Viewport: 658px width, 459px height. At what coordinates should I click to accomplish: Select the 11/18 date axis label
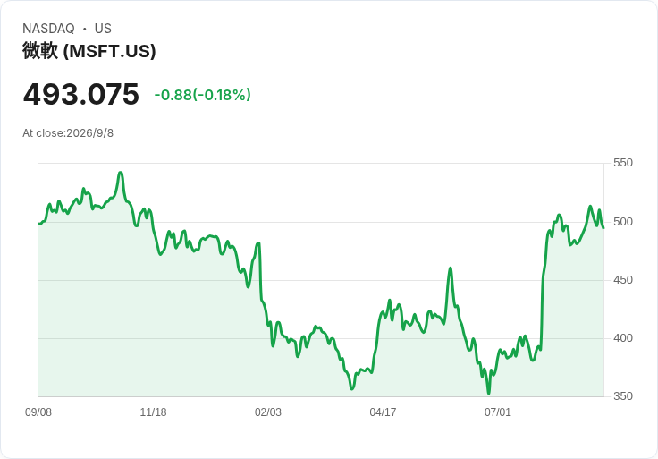[x=153, y=412]
